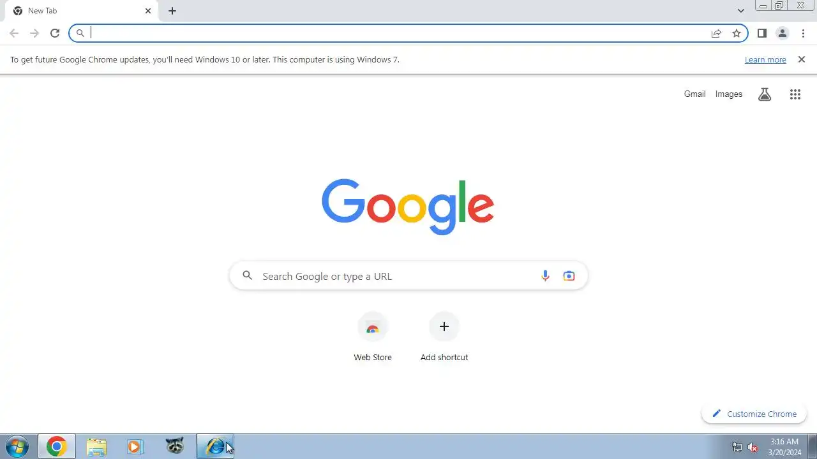The image size is (817, 459).
Task: Start voice search with the microphone icon
Action: click(x=545, y=276)
